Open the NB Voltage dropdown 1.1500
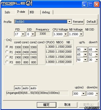This screenshot has width=101, height=110. click(x=81, y=34)
